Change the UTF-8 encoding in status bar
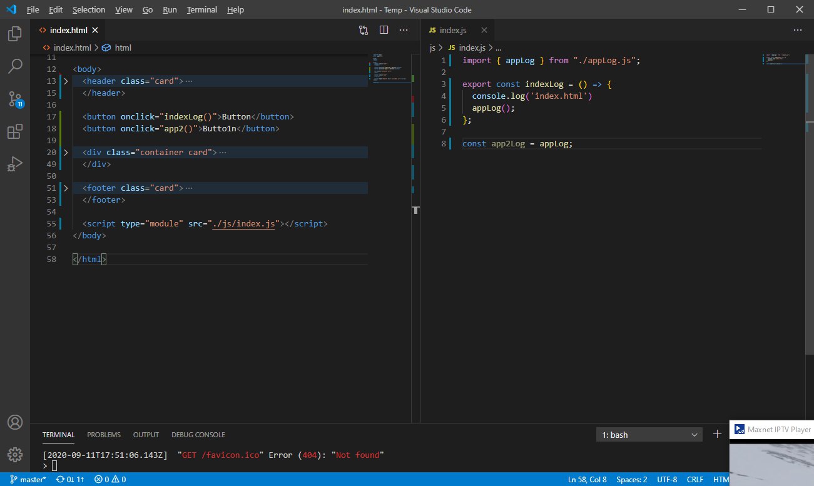This screenshot has height=486, width=814. 668,480
